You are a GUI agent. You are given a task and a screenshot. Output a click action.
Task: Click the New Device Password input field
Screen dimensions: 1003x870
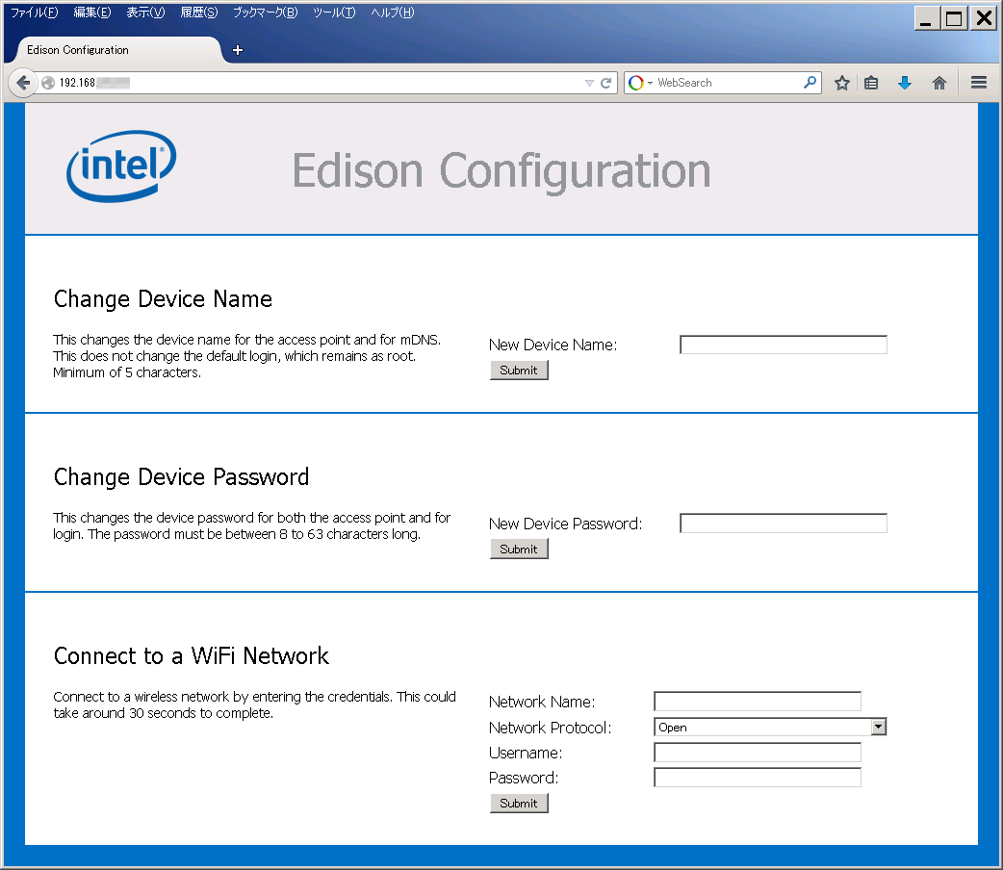tap(783, 524)
